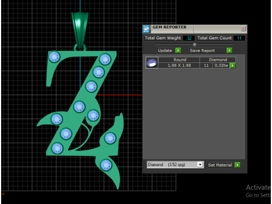Click the round diamond gem thumbnail

[x=152, y=63]
